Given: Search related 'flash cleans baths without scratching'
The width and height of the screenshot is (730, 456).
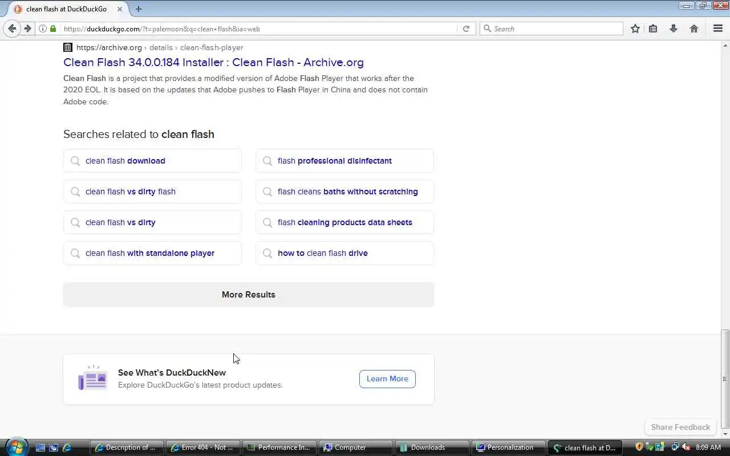Looking at the screenshot, I should coord(344,192).
